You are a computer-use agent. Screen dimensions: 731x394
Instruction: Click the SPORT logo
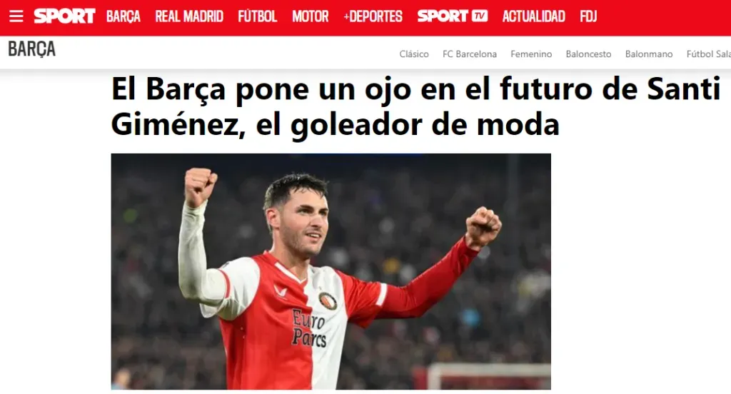pyautogui.click(x=64, y=16)
